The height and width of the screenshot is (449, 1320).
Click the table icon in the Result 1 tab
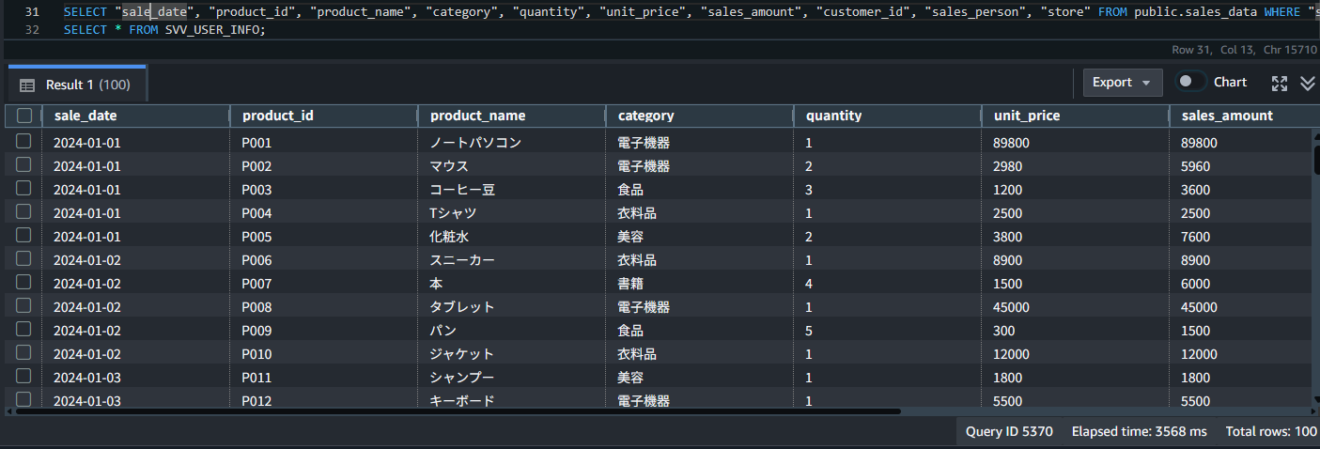27,85
